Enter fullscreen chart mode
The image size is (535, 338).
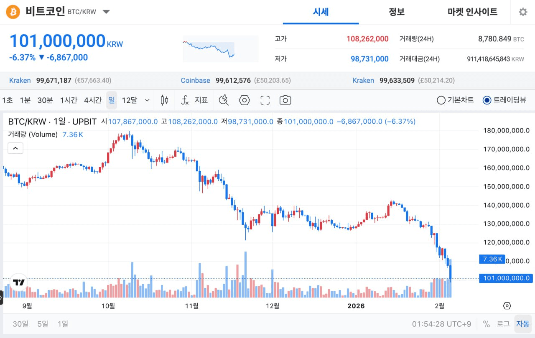pyautogui.click(x=265, y=100)
